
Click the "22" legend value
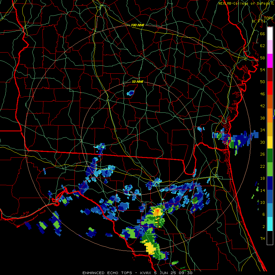(x=262, y=167)
